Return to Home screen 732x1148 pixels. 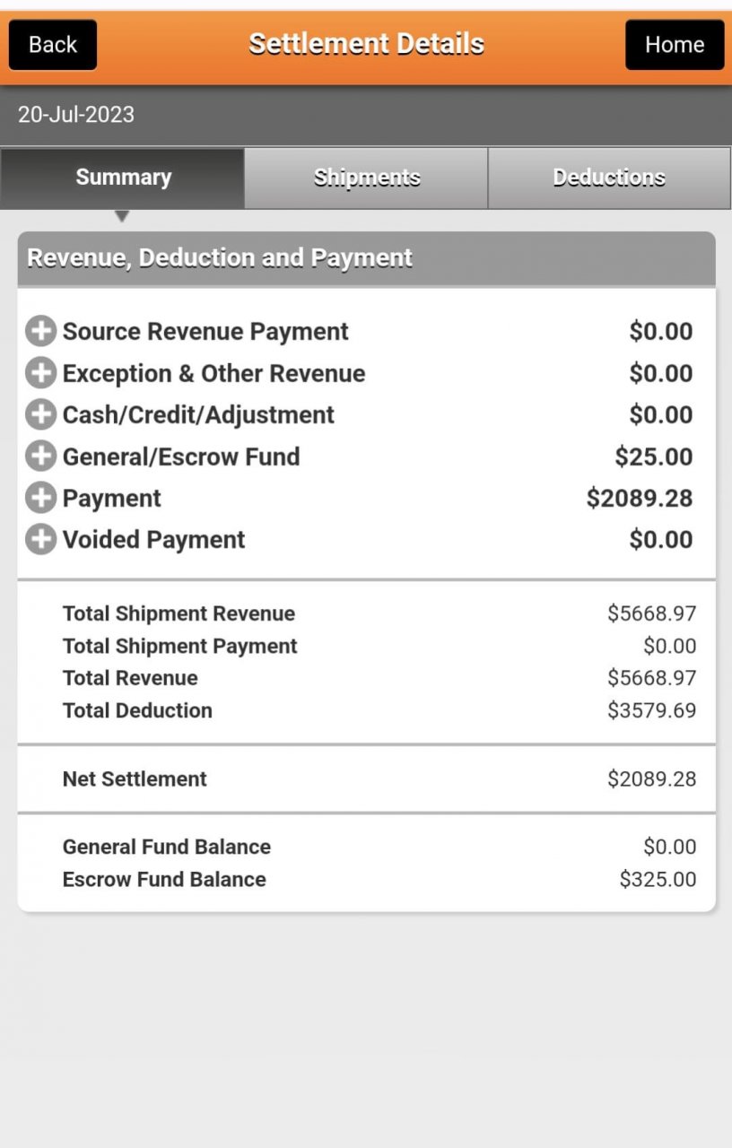tap(674, 44)
